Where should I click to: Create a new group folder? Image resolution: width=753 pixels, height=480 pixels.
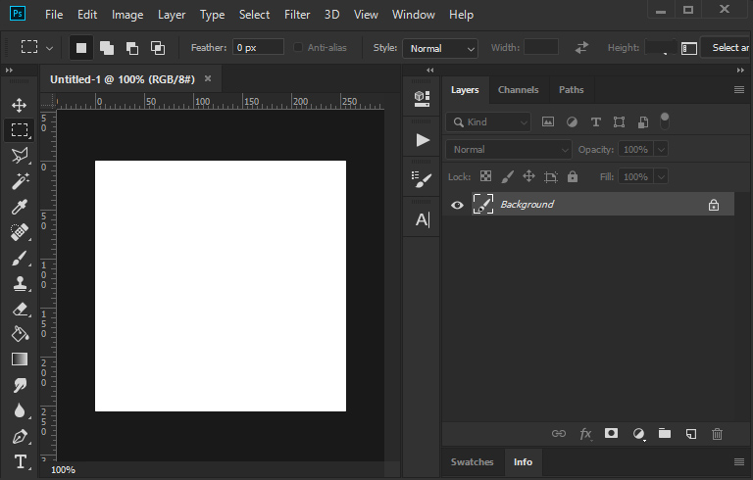[665, 433]
